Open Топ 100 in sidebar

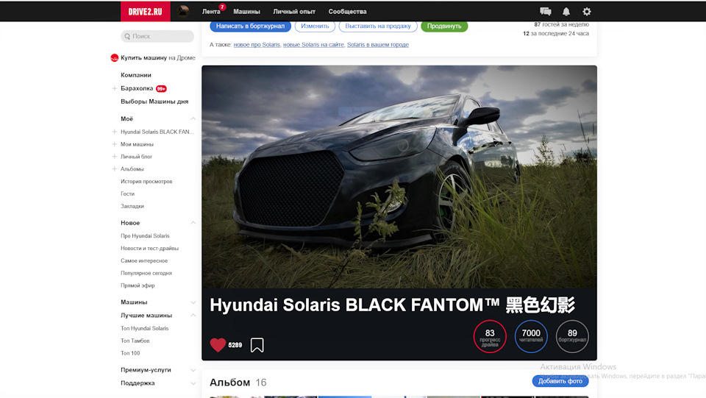pos(130,353)
